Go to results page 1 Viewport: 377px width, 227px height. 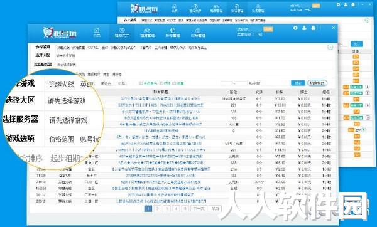click(x=148, y=208)
